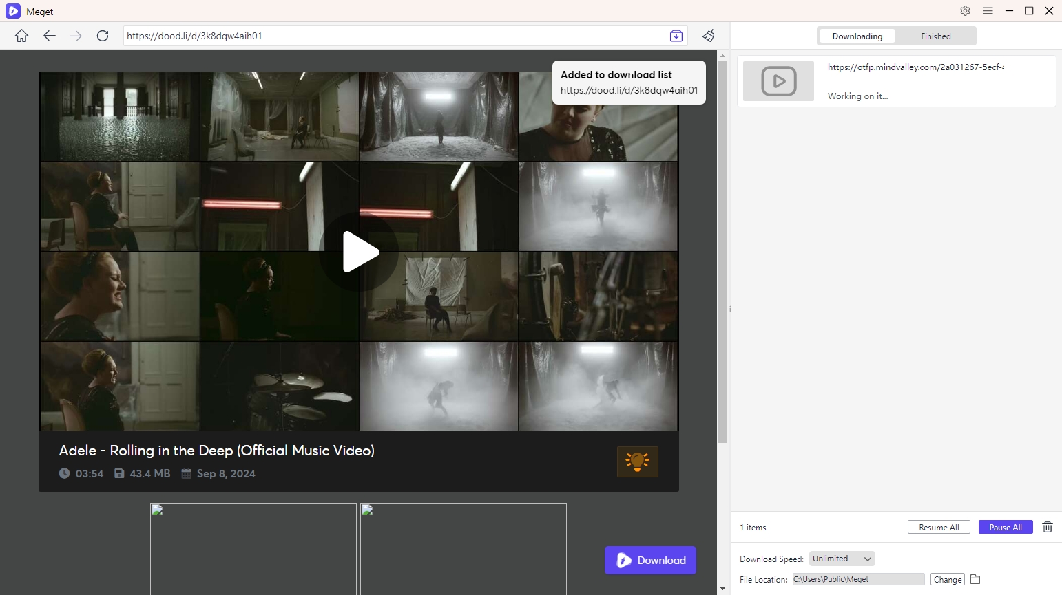Click the Resume All button

coord(939,527)
